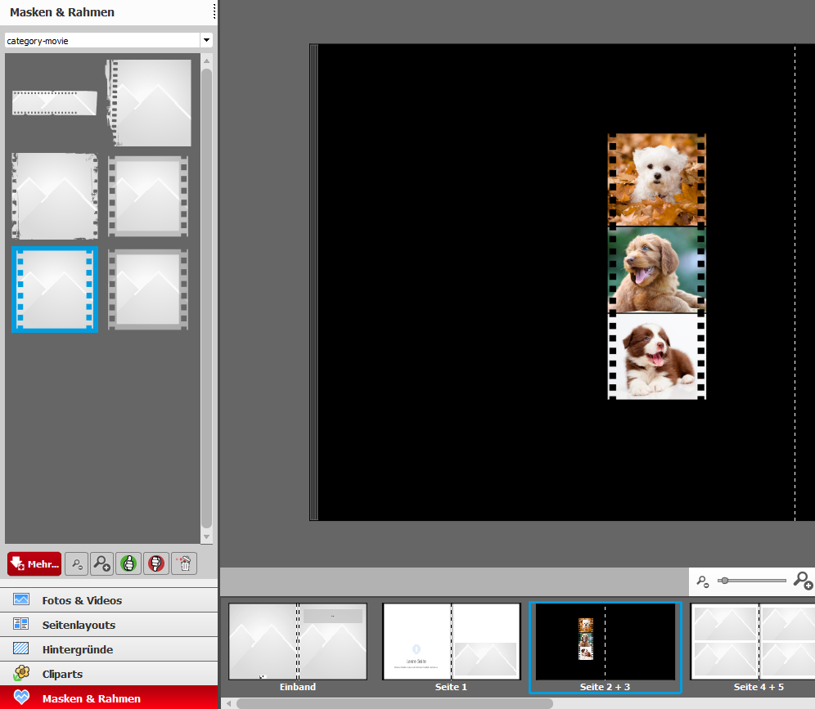Click the Hintergründe hatched icon
Screen dimensions: 815x709
pos(21,648)
